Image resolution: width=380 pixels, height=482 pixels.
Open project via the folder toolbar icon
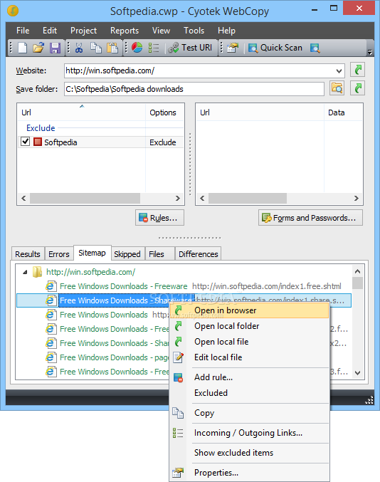pos(38,48)
